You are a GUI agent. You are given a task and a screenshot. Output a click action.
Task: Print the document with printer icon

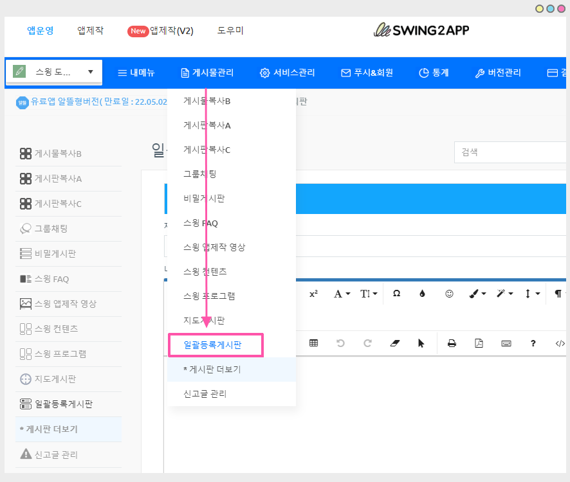coord(452,343)
